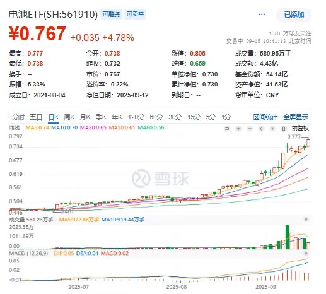Switch to the 30分 chart tab
Viewport: 326px width, 294px height.
(175, 117)
